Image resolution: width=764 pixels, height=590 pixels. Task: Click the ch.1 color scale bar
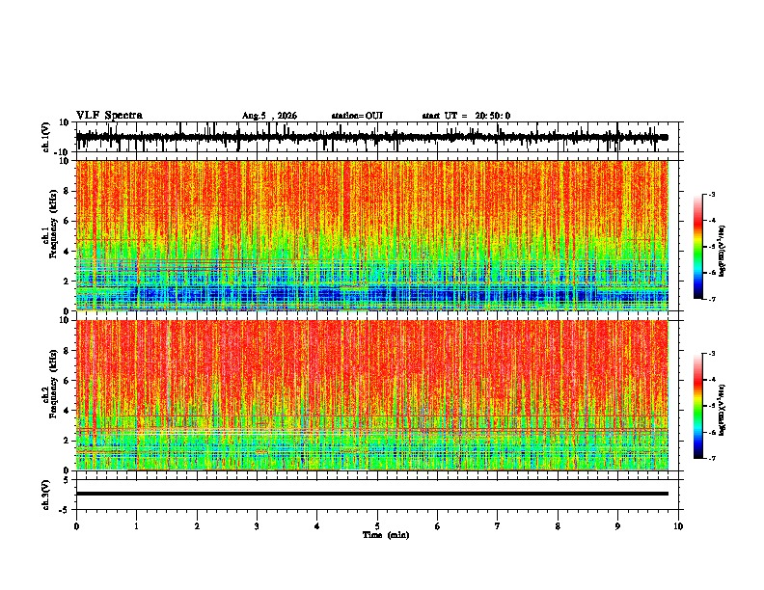pyautogui.click(x=698, y=247)
